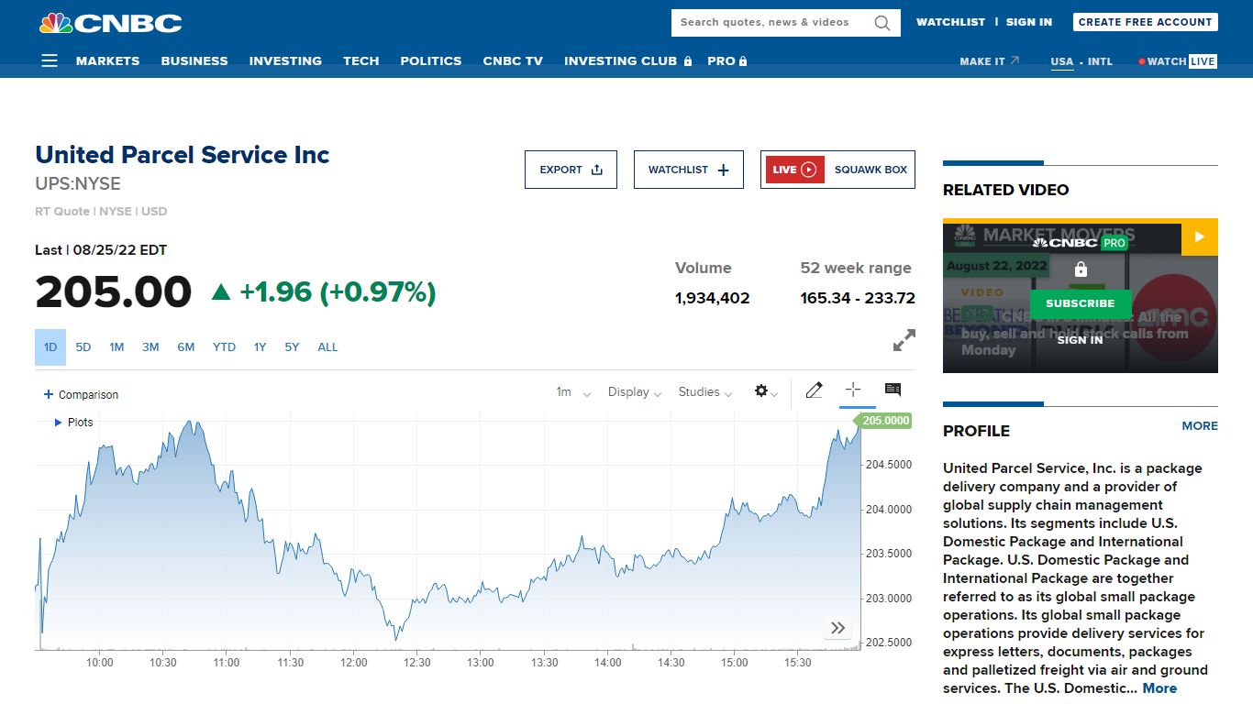Open the INVESTING menu

tap(285, 61)
